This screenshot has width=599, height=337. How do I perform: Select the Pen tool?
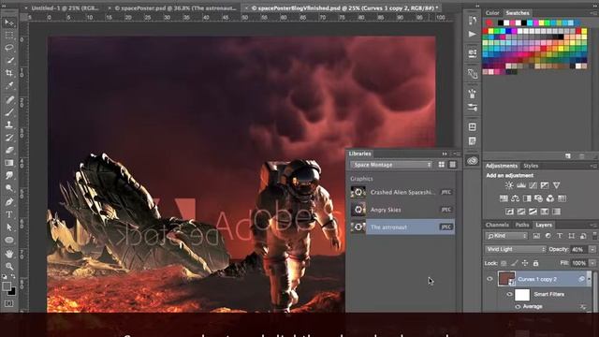pyautogui.click(x=9, y=202)
